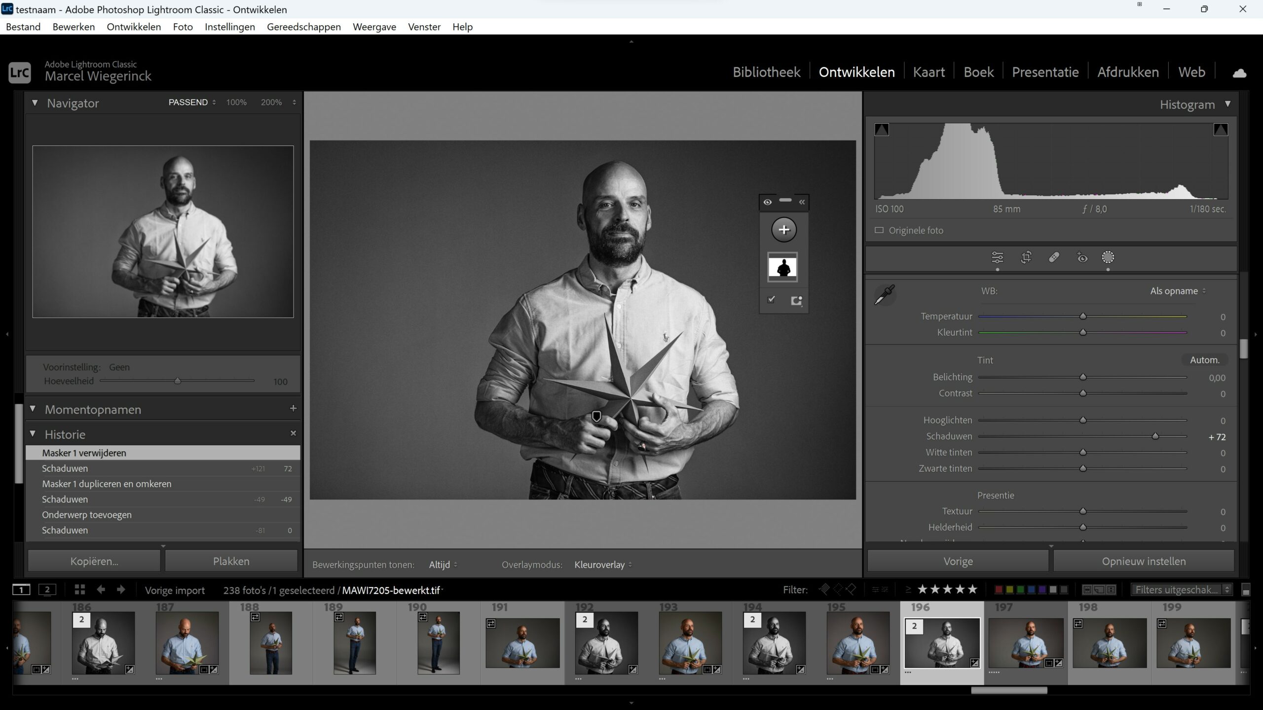Select the Red Eye correction tool
This screenshot has height=710, width=1263.
[x=1082, y=257]
